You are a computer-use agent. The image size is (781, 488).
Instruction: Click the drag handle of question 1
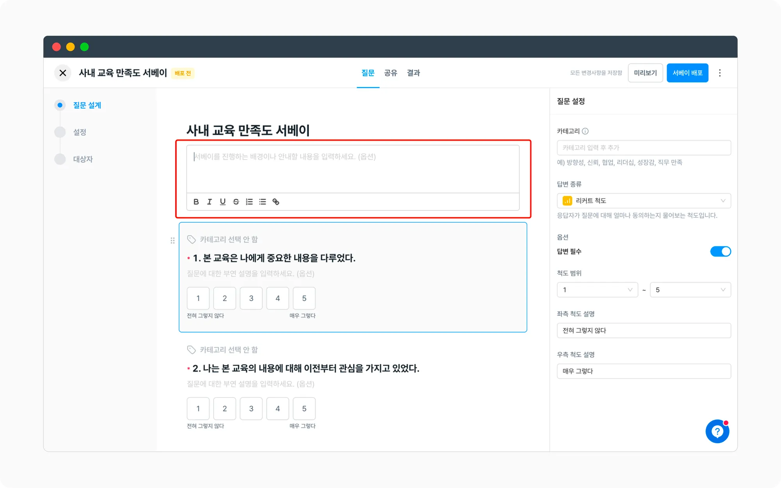(x=173, y=240)
